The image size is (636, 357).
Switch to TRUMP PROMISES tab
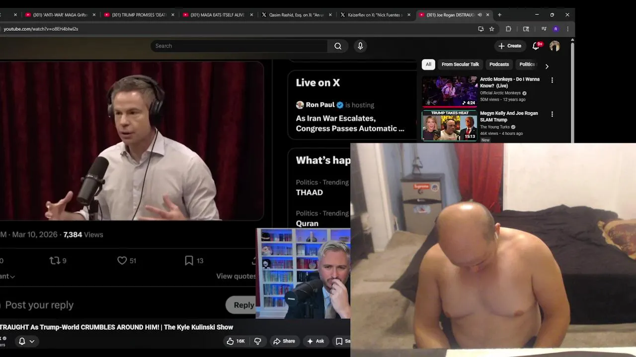click(x=139, y=15)
